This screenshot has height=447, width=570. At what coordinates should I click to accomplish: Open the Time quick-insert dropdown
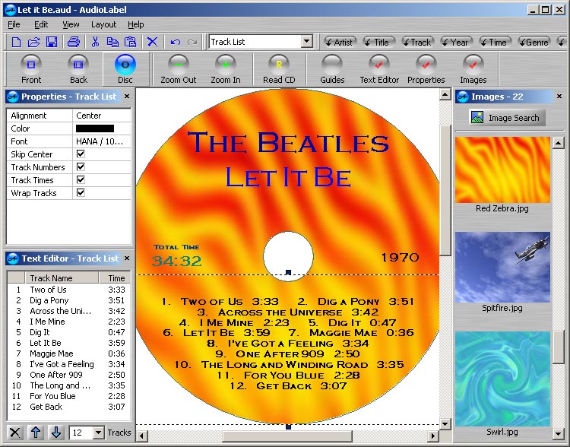point(495,42)
